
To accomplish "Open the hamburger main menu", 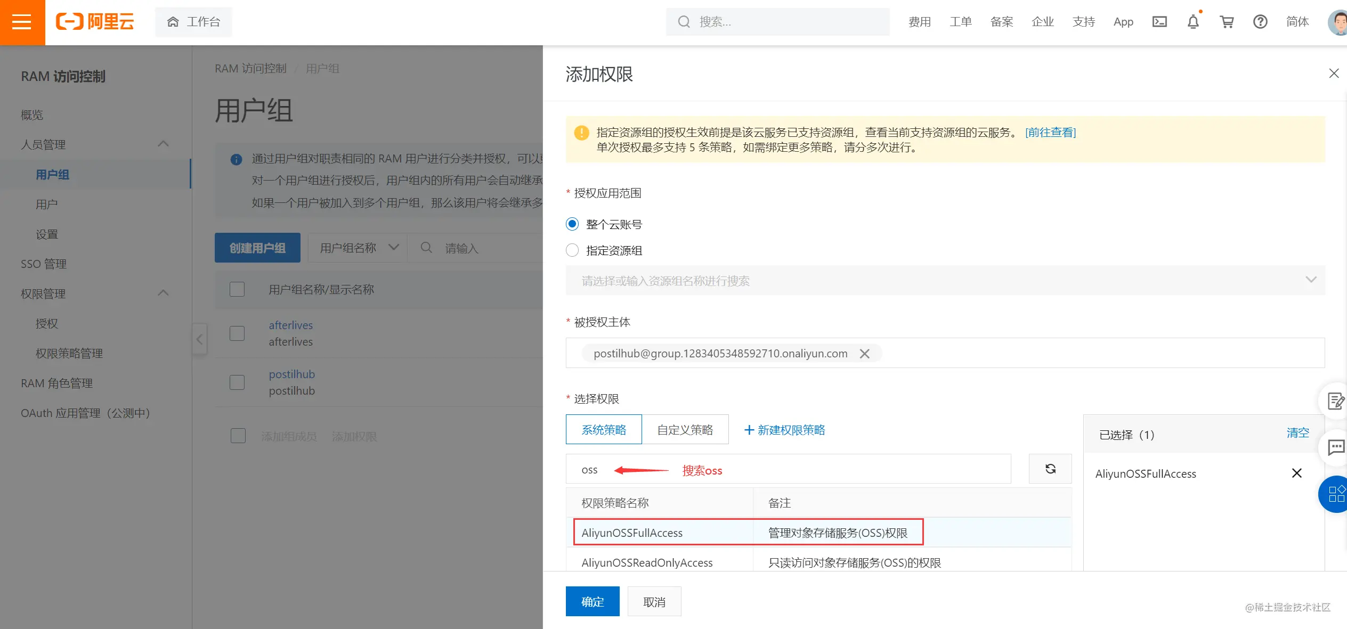I will (x=22, y=22).
